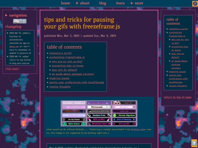Click the blinkies collage image
This screenshot has width=198, height=148.
(x=99, y=113)
